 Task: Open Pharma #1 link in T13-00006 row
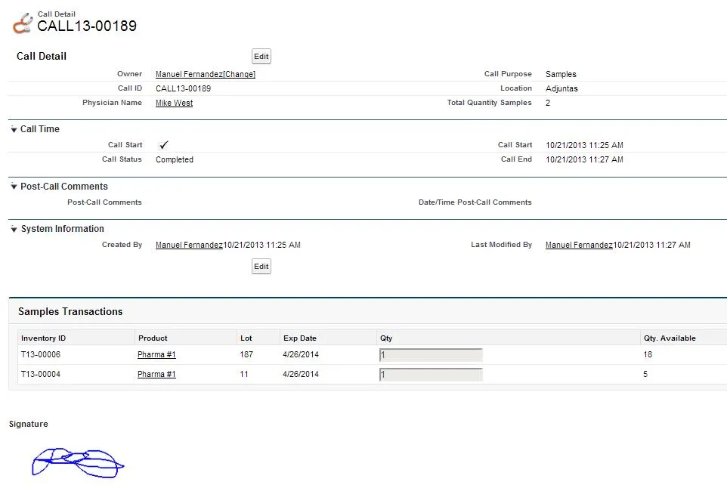(x=156, y=354)
